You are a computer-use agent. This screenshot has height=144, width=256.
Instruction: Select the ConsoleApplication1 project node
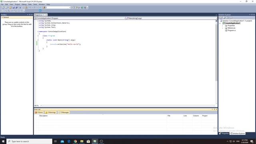(231, 23)
